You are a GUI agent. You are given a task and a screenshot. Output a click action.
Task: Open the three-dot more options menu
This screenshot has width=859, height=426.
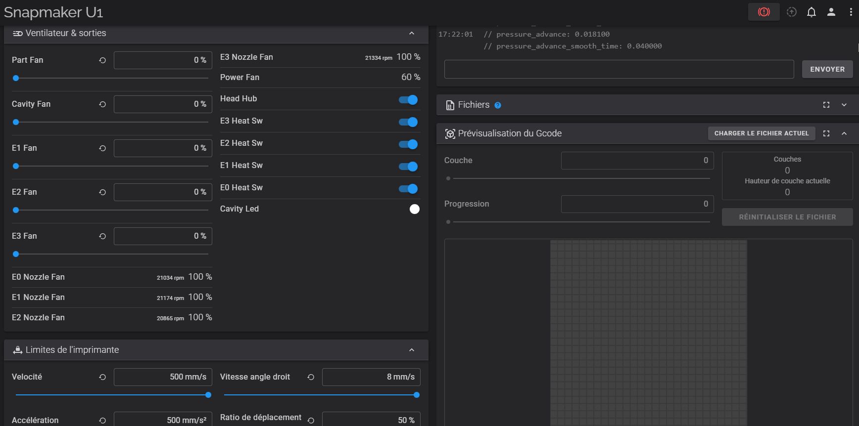coord(851,12)
